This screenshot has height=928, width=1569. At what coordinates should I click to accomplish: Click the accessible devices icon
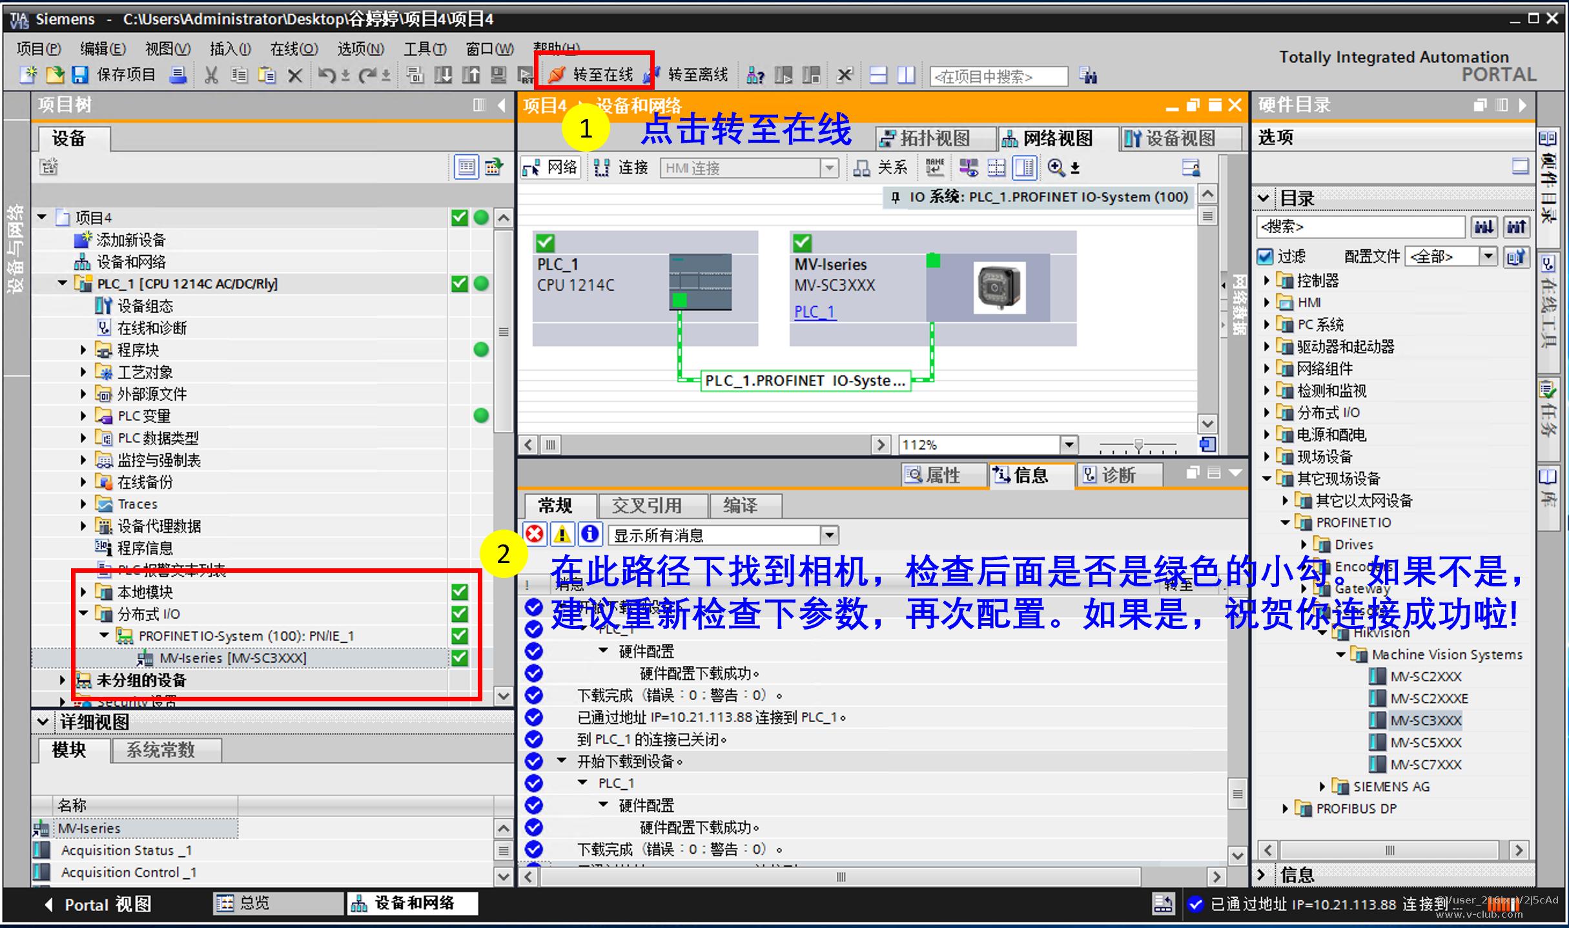(x=755, y=76)
